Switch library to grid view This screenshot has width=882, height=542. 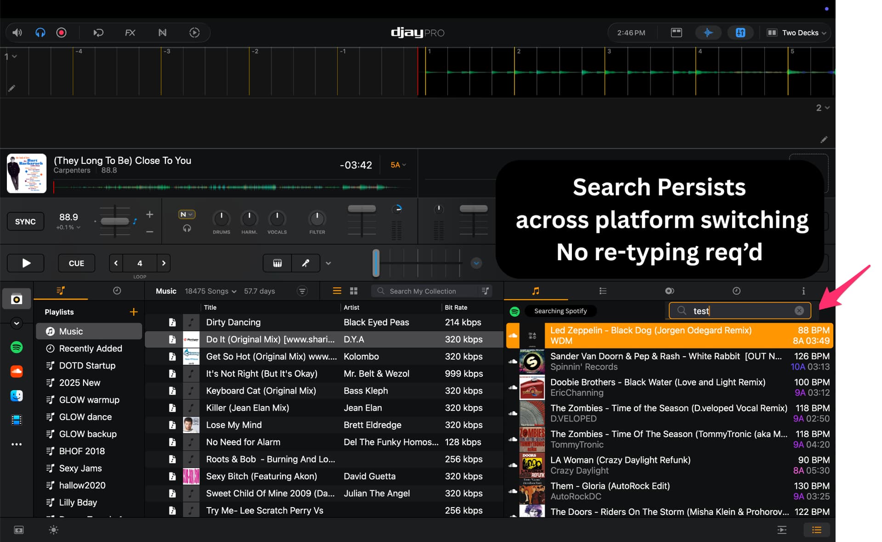[354, 291]
